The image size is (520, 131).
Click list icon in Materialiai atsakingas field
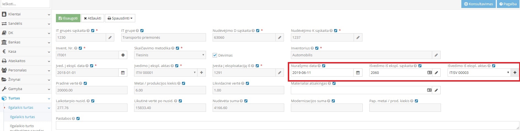click(x=429, y=90)
